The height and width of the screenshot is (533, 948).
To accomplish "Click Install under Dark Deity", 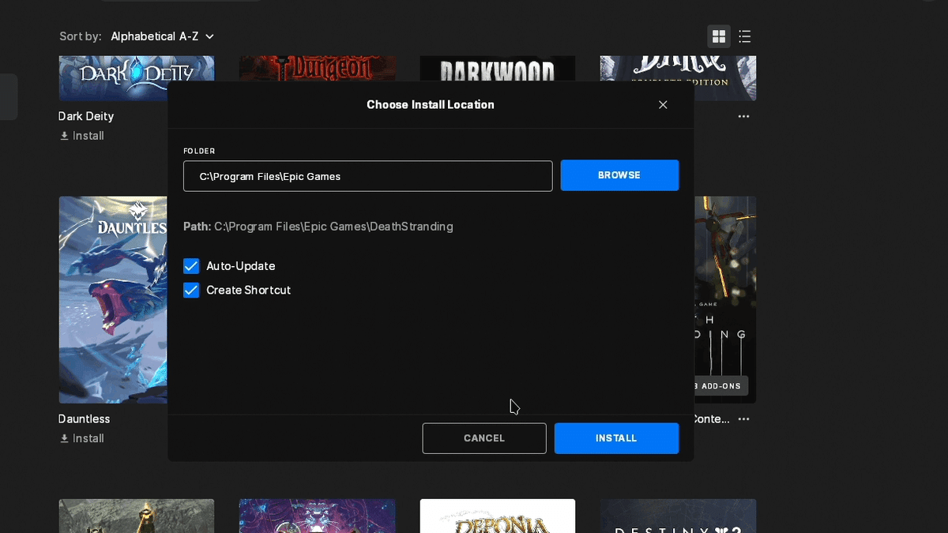I will (82, 136).
